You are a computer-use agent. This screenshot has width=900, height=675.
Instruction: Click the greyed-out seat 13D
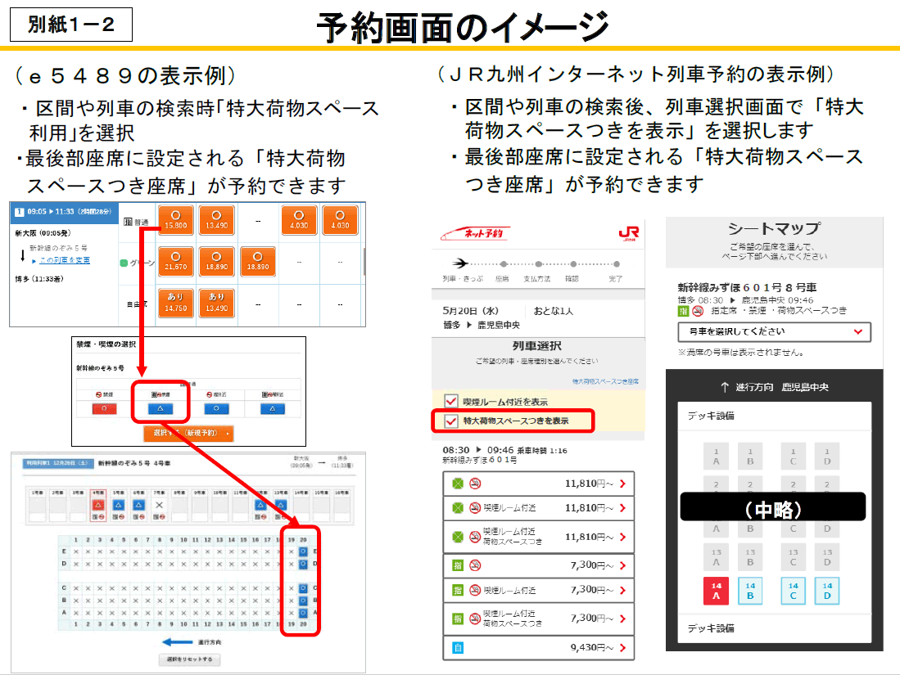(x=826, y=557)
